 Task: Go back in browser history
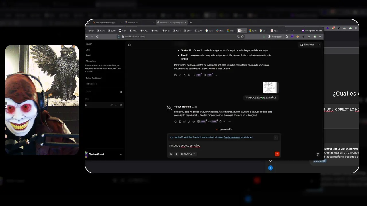click(x=87, y=37)
